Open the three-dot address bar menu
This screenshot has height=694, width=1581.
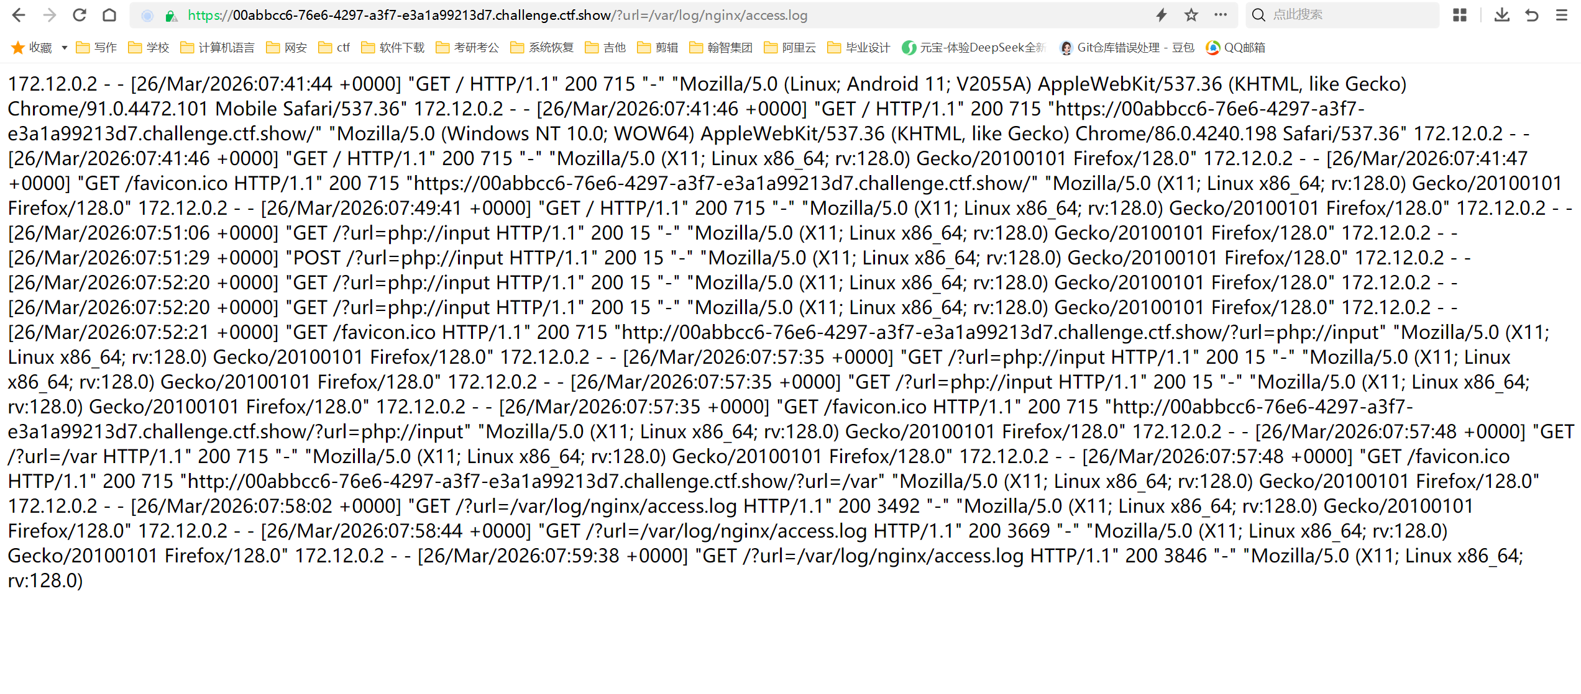click(1221, 15)
